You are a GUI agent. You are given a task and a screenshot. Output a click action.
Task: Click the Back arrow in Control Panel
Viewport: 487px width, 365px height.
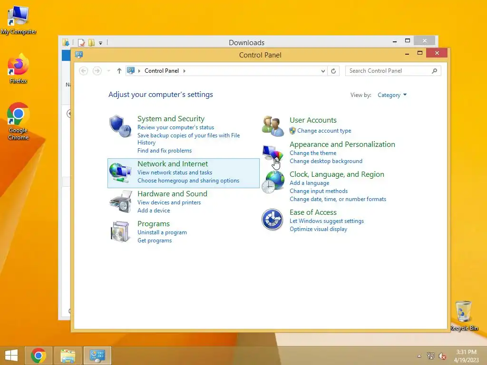(x=83, y=71)
